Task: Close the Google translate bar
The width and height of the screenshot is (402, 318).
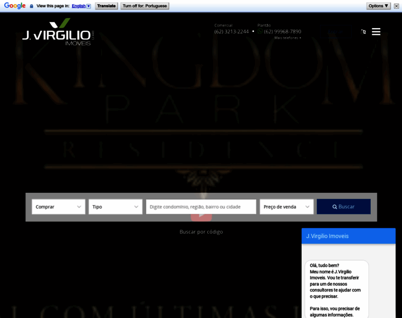Action: pos(396,6)
